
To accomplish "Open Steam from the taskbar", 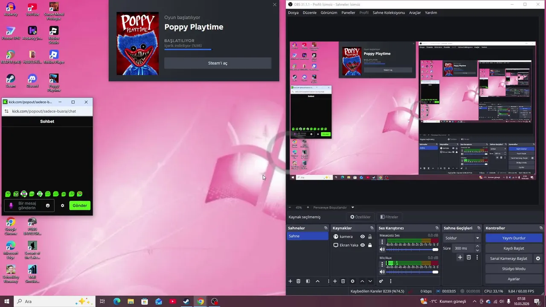I will coord(186,301).
